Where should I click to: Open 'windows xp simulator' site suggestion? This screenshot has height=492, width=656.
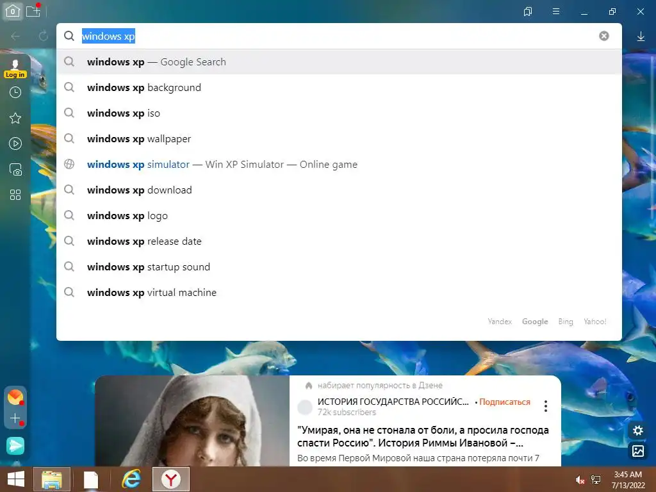(x=339, y=165)
